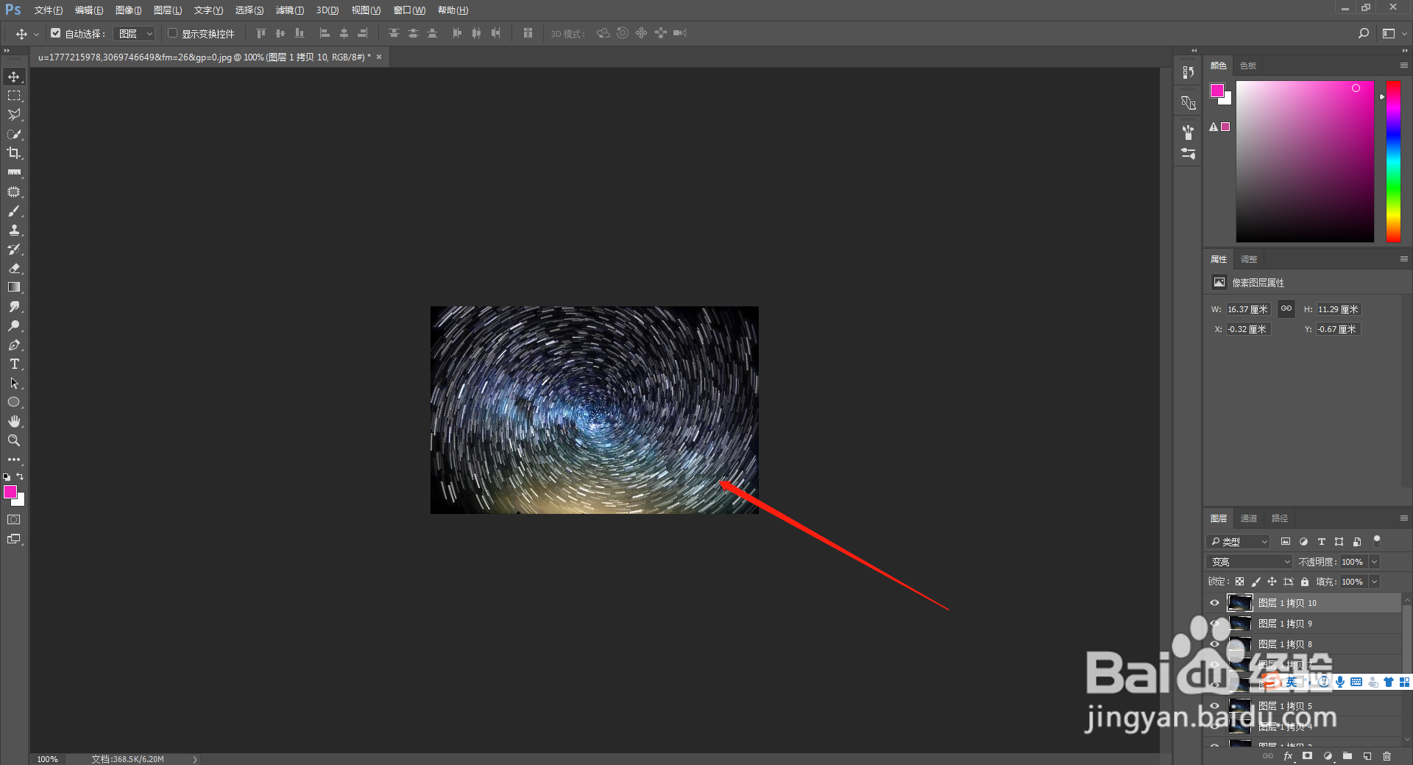Switch to the 色板 tab
Viewport: 1413px width, 765px height.
click(x=1248, y=66)
